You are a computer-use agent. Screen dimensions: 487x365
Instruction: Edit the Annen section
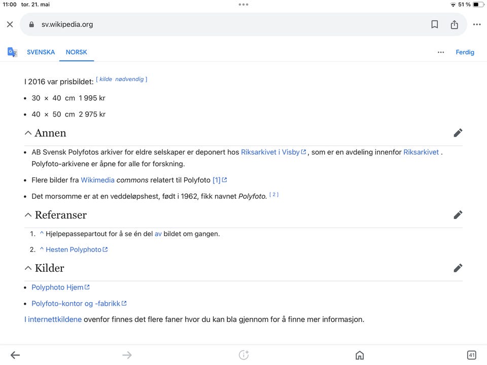(458, 133)
